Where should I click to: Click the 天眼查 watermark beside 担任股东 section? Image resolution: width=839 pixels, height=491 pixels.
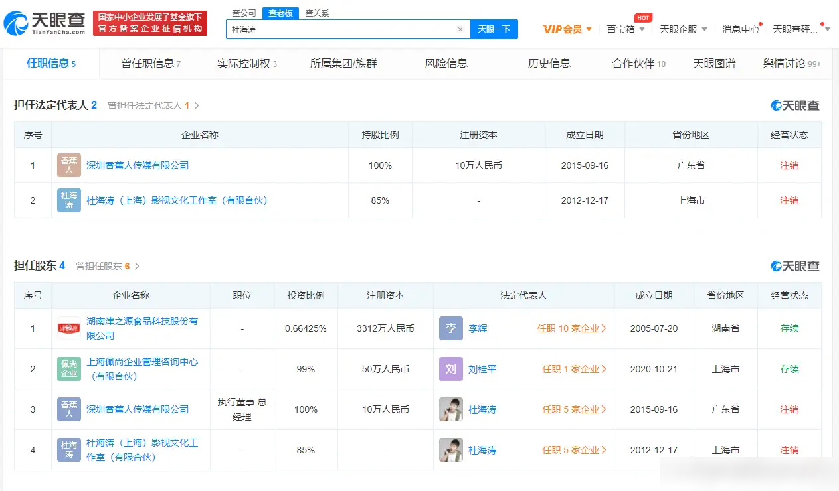click(x=794, y=265)
